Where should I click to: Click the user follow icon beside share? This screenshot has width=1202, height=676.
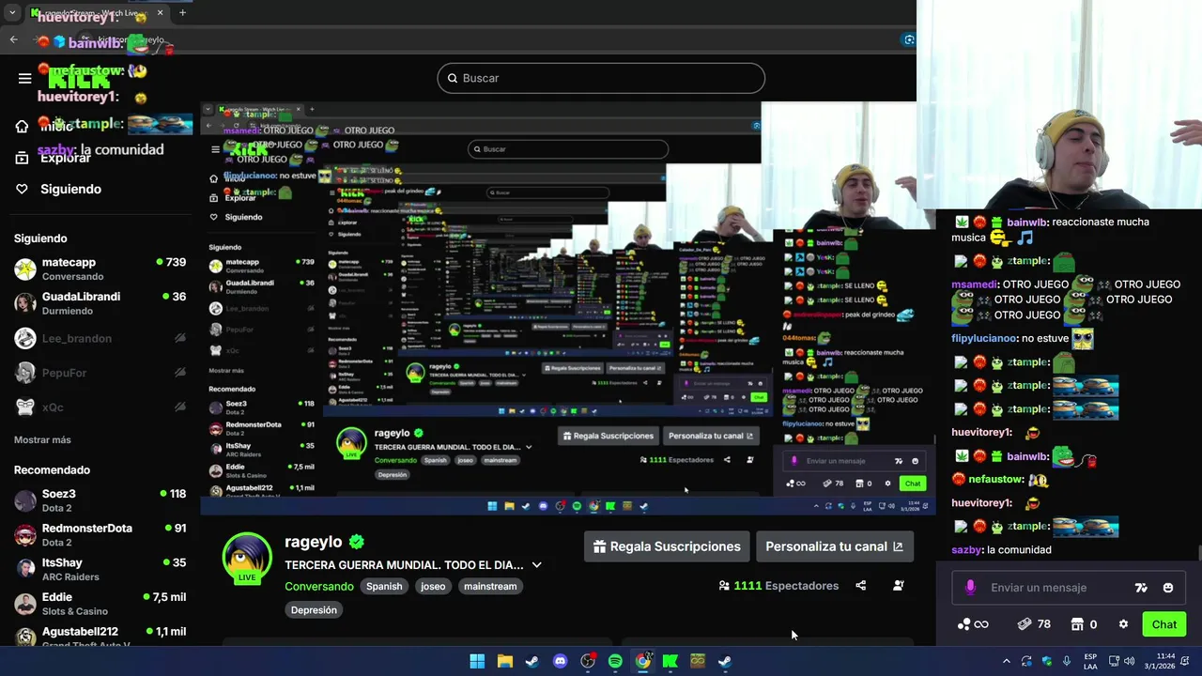tap(898, 586)
